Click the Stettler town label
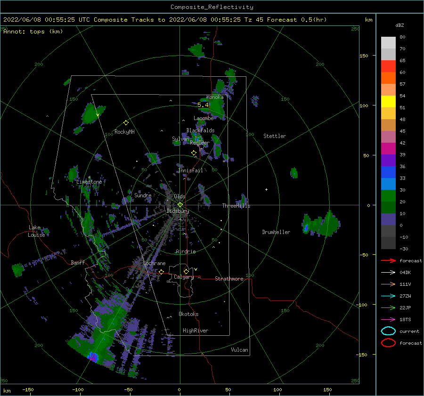This screenshot has height=396, width=424. [x=275, y=136]
